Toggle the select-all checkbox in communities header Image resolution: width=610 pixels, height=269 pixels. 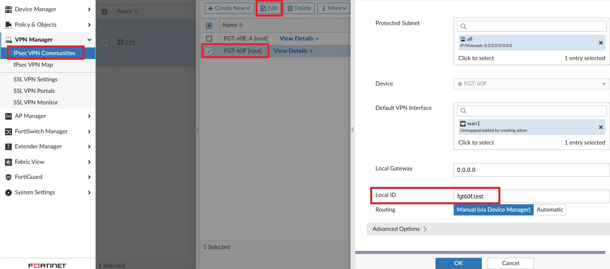(x=104, y=12)
